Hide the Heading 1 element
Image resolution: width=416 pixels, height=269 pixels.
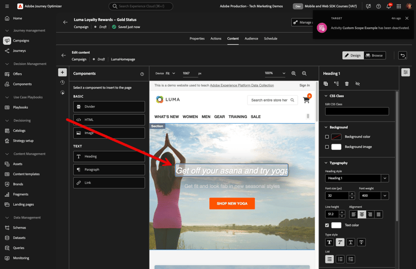pyautogui.click(x=357, y=84)
